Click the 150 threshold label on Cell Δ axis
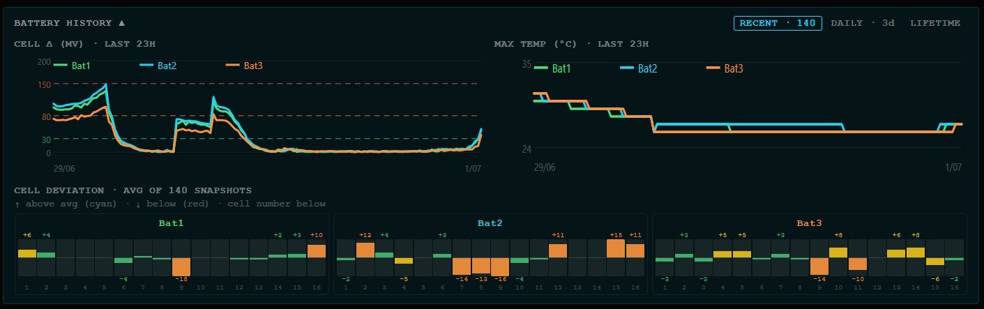The height and width of the screenshot is (309, 984). click(x=44, y=85)
